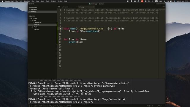Close the asterisk.txt editor tab
This screenshot has height=107, width=190.
[76, 7]
